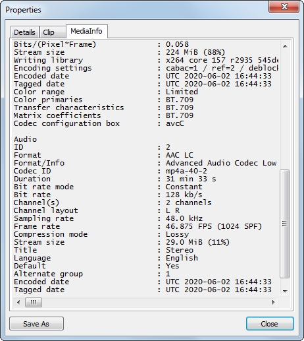304x341 pixels.
Task: Click the 'Codec configuration box' label
Action: (66, 123)
